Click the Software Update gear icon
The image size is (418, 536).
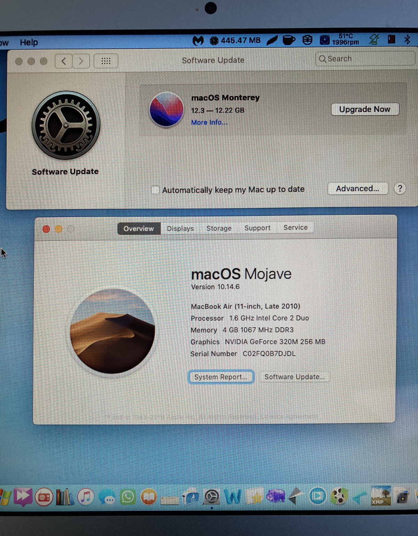66,125
